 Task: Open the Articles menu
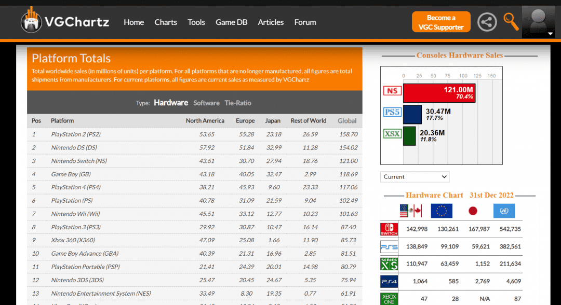(x=271, y=22)
